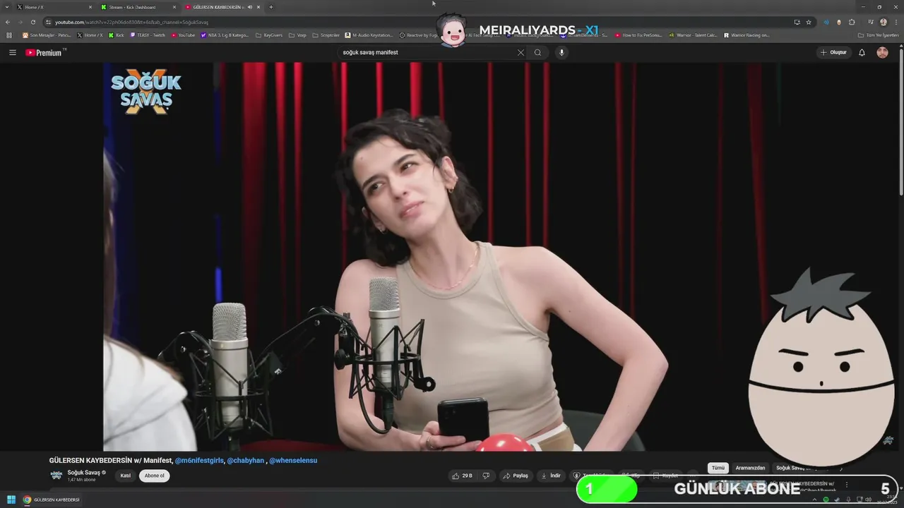Close the Home / X tab
Image resolution: width=904 pixels, height=508 pixels.
pos(90,7)
